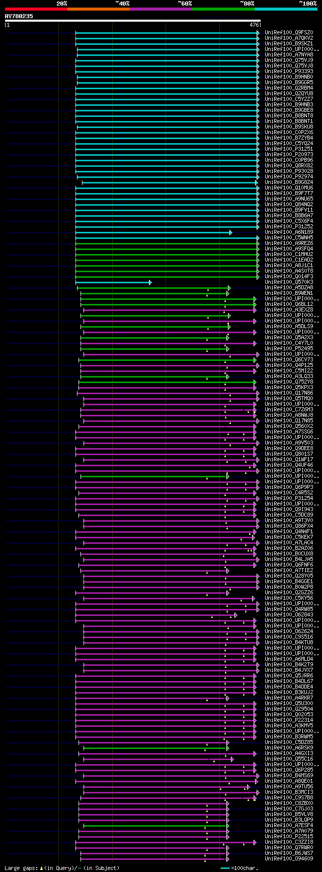The height and width of the screenshot is (872, 322).
Task: Select hit label UniRef100_Q6BL12
Action: 289,304
